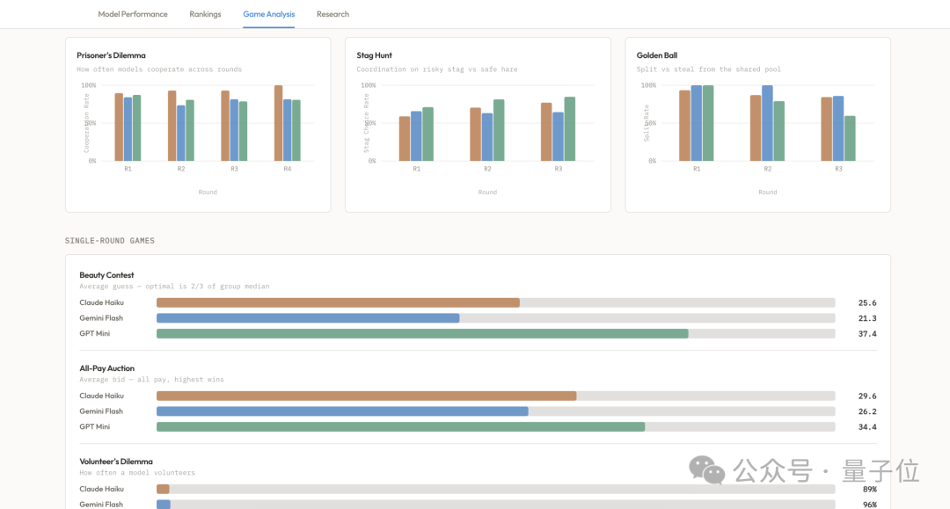
Task: Click the green R3 bar in Stag Hunt
Action: pos(569,129)
